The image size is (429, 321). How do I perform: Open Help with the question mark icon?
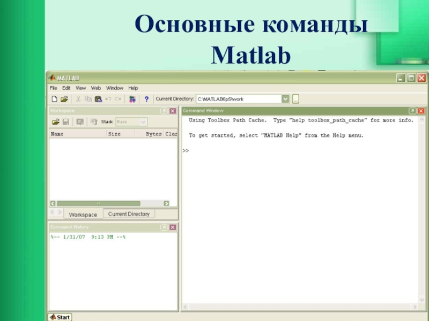(x=146, y=99)
